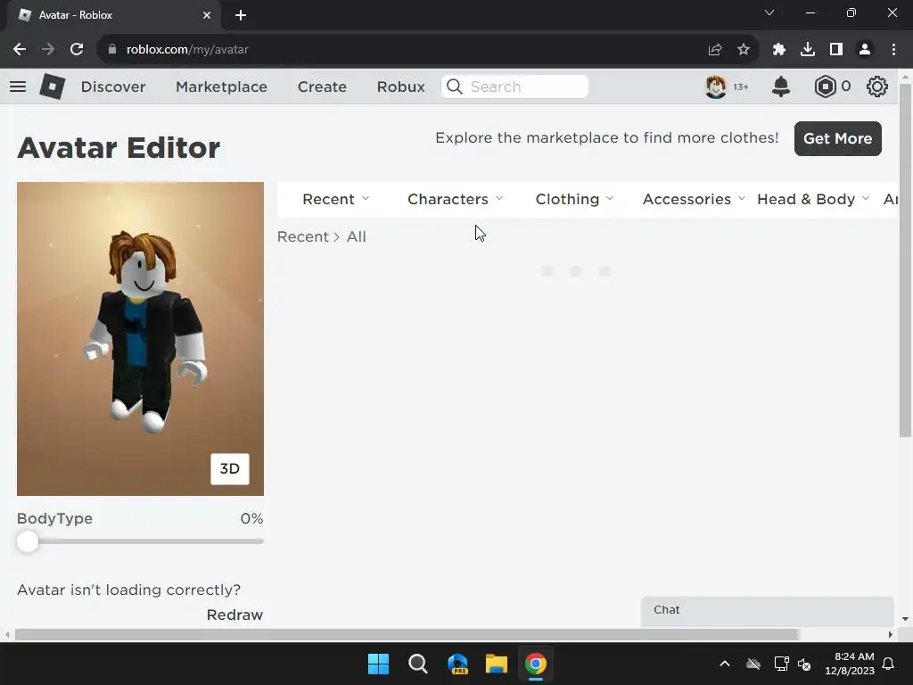Open the tab search chevron in the title bar

769,12
